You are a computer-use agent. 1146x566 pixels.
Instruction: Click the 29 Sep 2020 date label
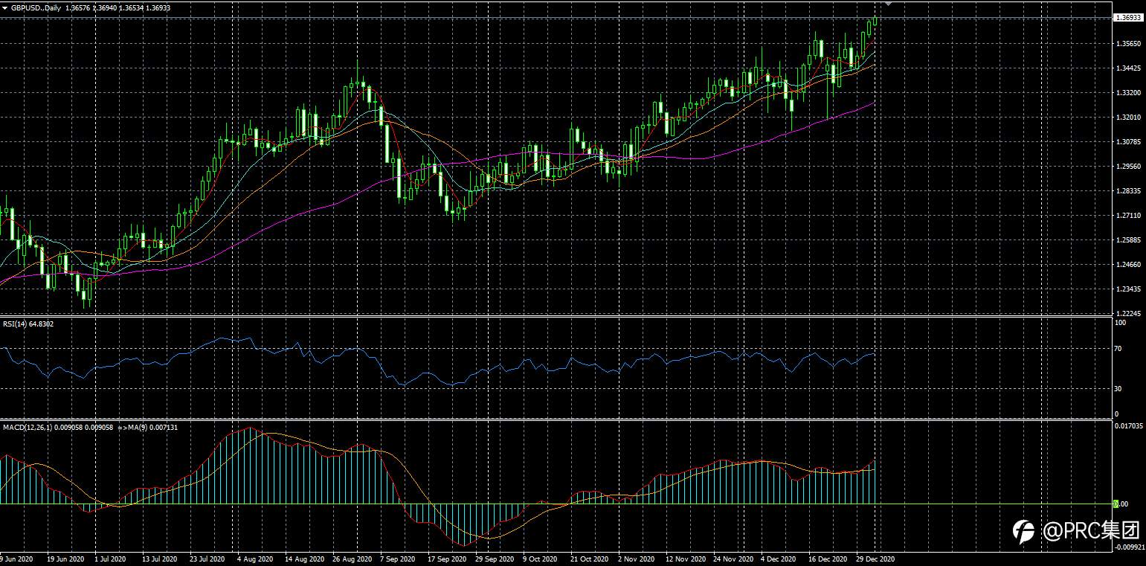click(494, 559)
